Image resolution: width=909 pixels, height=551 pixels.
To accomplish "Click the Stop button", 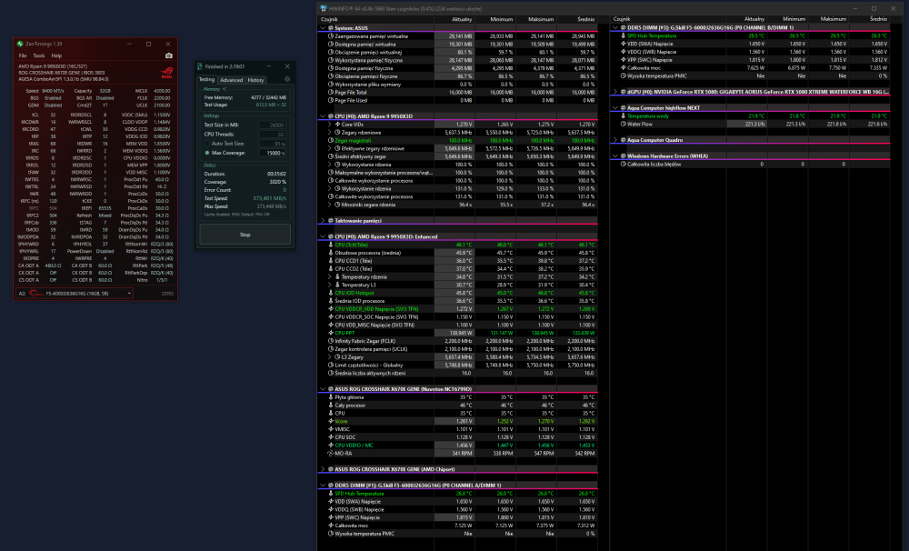I will (x=245, y=235).
